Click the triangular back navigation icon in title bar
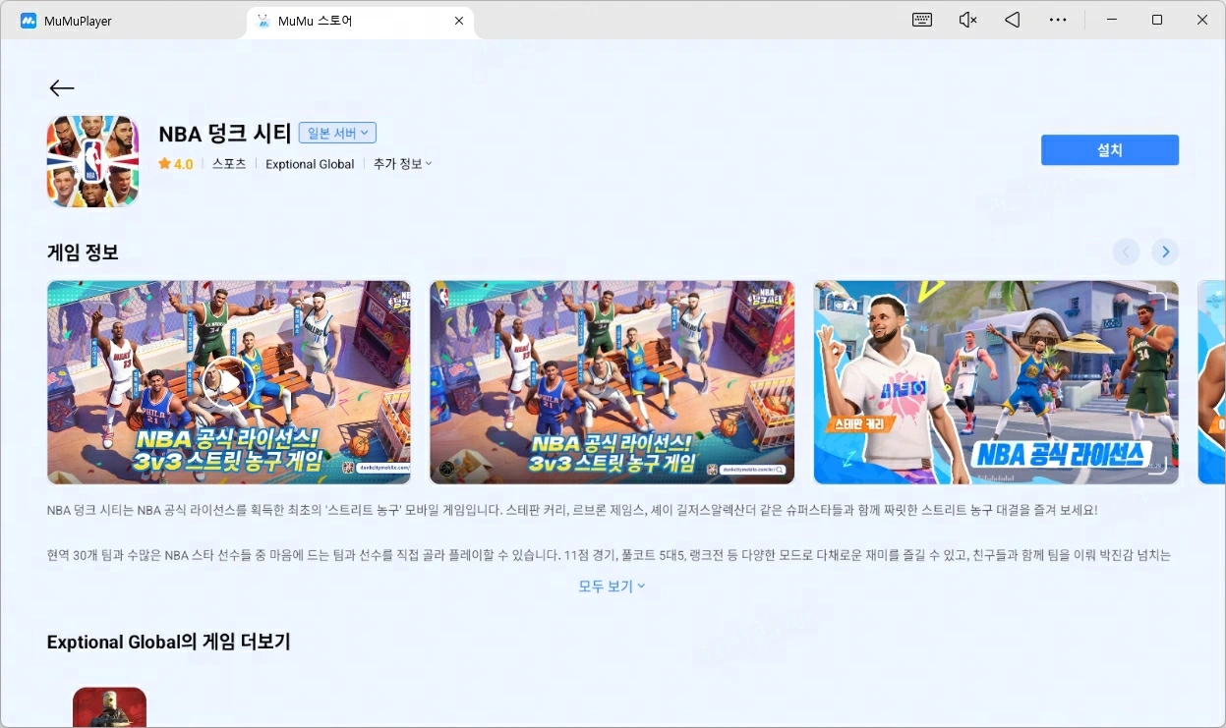 tap(1013, 20)
